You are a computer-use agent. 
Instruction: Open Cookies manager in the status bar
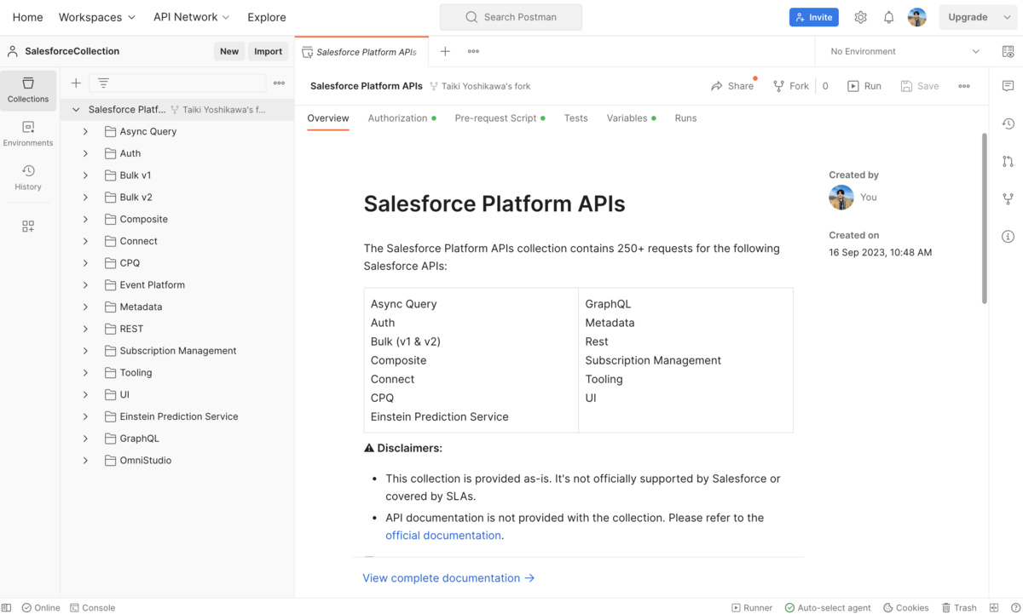pos(905,607)
